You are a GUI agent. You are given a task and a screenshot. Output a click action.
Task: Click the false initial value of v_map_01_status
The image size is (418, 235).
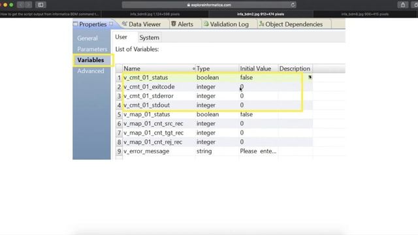(x=246, y=114)
